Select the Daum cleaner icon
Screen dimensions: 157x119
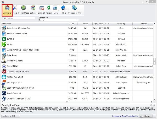coord(4,66)
